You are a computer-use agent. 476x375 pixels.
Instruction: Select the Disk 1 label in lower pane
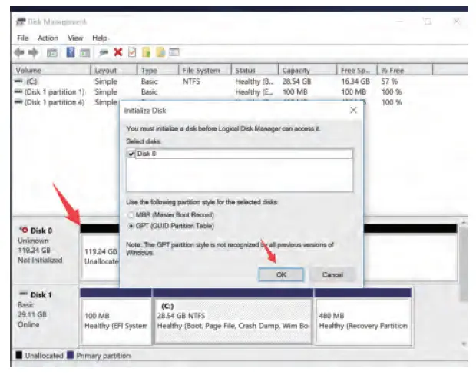[41, 295]
